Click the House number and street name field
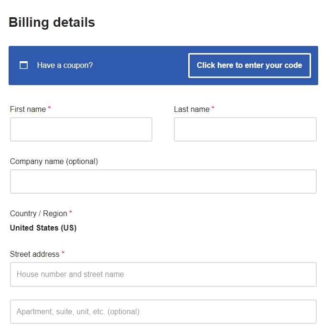 click(163, 275)
